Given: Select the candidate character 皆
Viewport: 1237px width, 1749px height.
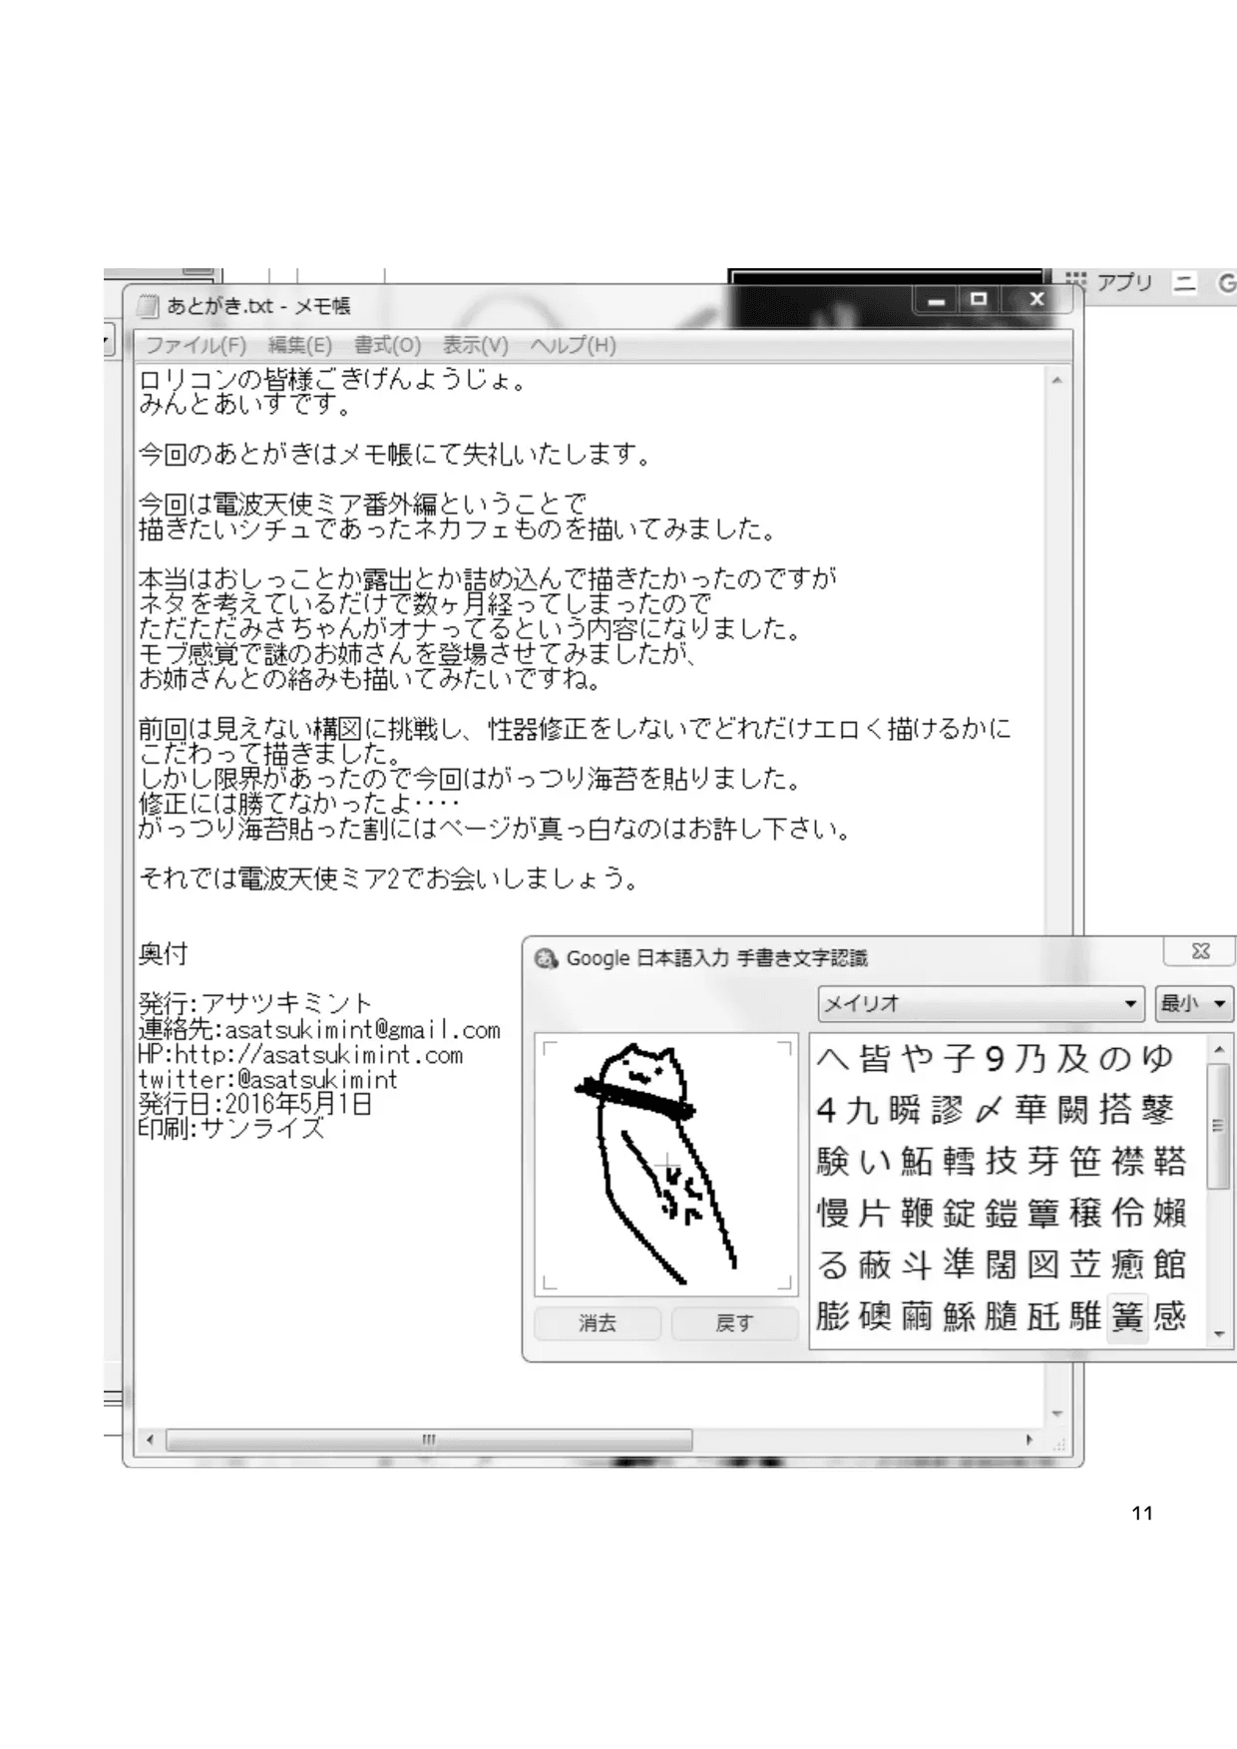Looking at the screenshot, I should (x=874, y=1058).
